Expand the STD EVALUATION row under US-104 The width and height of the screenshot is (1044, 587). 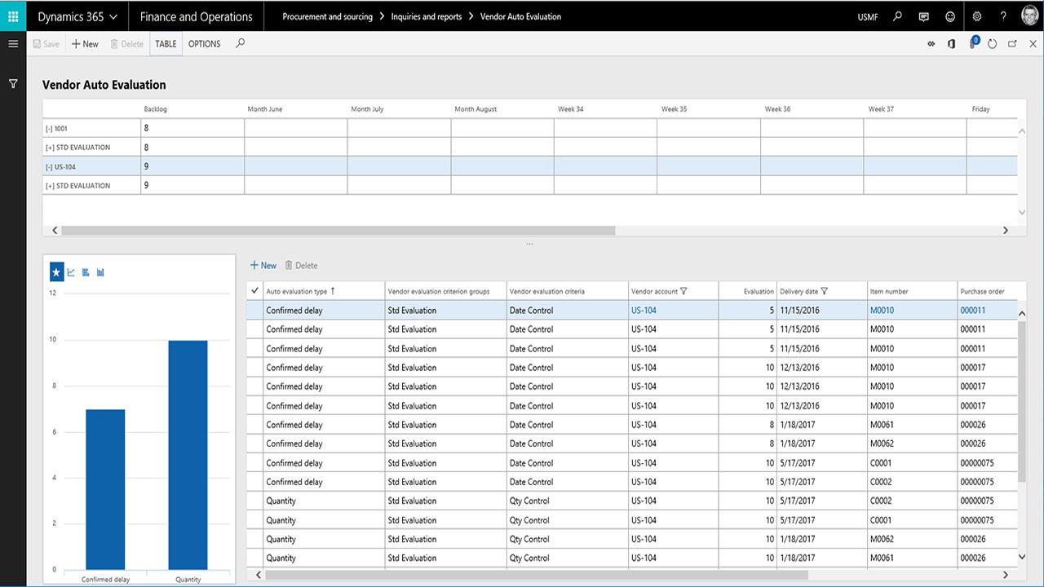[48, 186]
